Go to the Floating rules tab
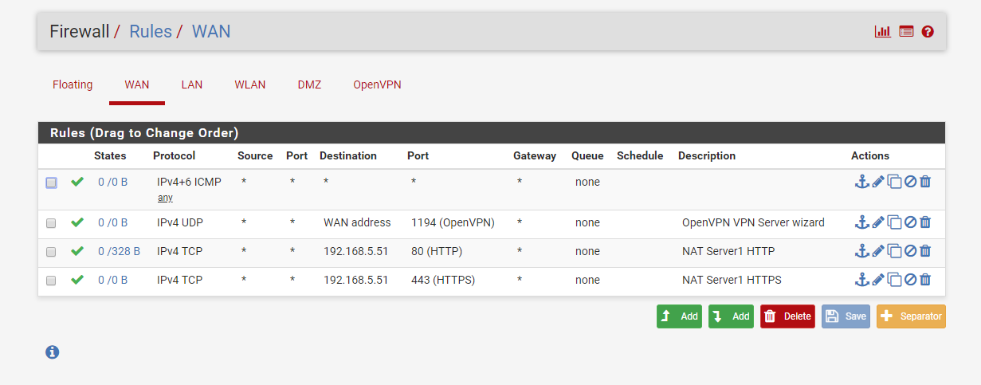 (x=73, y=84)
